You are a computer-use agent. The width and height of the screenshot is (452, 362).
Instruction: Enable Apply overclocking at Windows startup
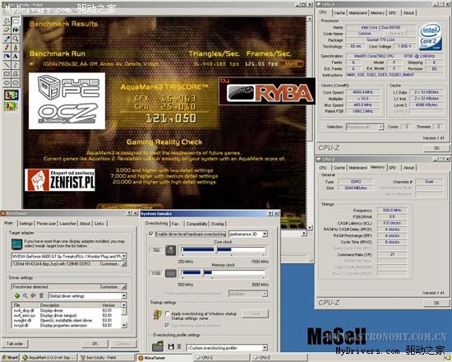coord(167,313)
